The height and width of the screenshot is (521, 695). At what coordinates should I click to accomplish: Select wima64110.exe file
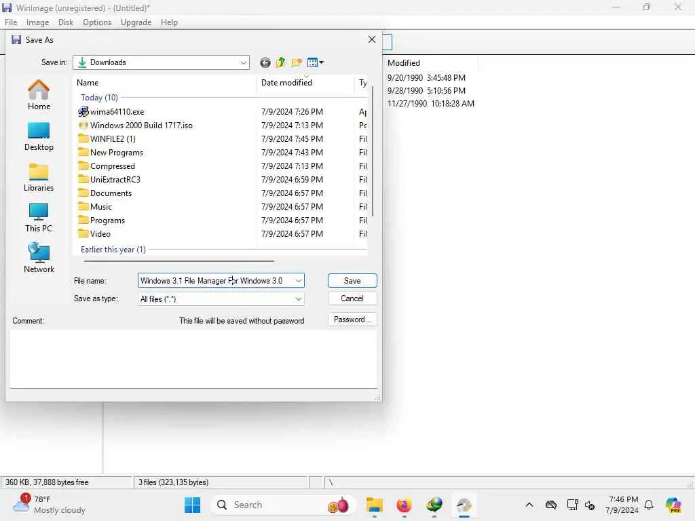tap(111, 112)
